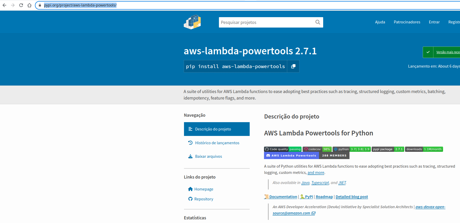Click the codecov 98% badge

point(317,149)
